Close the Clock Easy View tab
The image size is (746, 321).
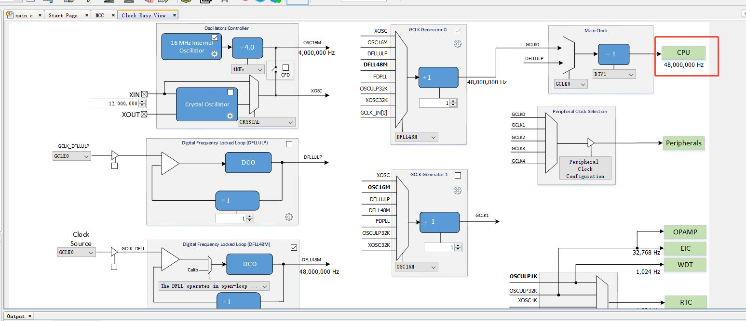pos(174,15)
